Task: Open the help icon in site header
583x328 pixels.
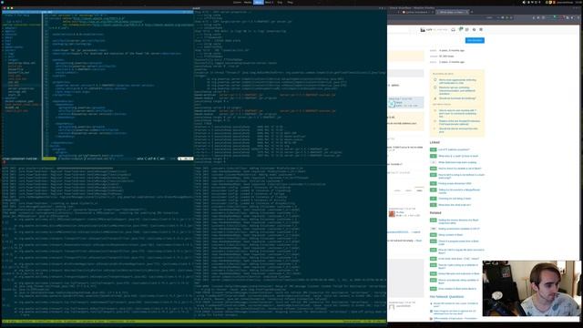Action: (474, 29)
